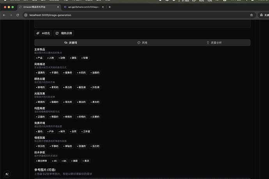Click the browser forward arrow
Viewport: 269px width, 179px height.
pos(11,15)
